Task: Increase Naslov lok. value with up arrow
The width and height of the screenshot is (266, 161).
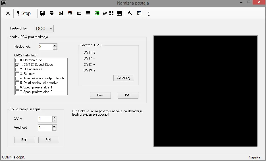Action: click(x=55, y=45)
